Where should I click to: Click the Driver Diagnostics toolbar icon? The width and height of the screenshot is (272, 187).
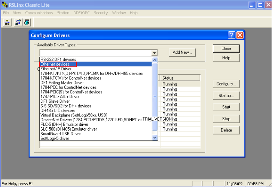[27, 22]
